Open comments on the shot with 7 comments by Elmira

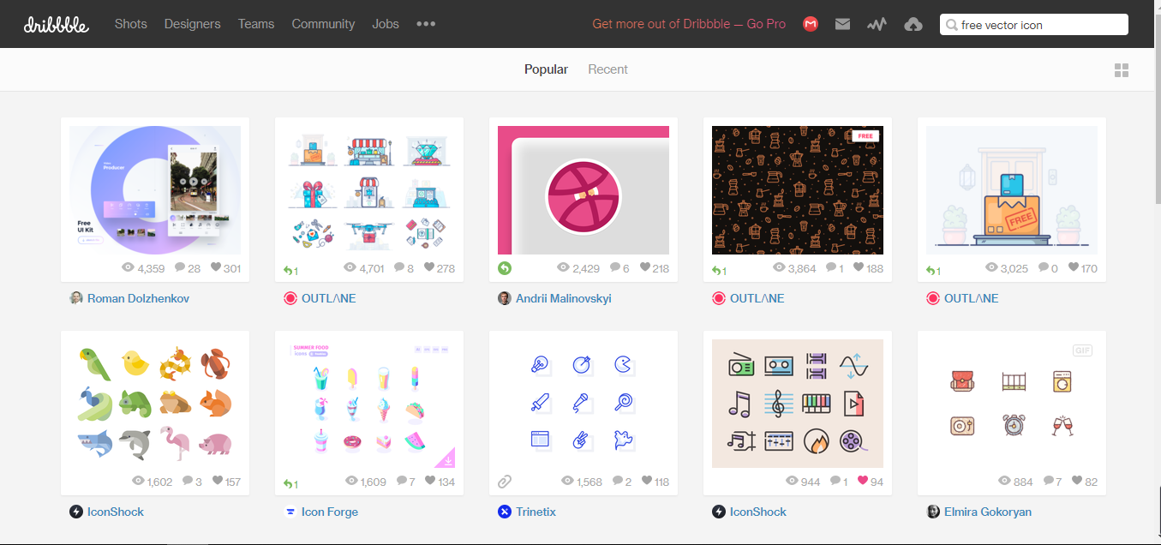(1048, 482)
